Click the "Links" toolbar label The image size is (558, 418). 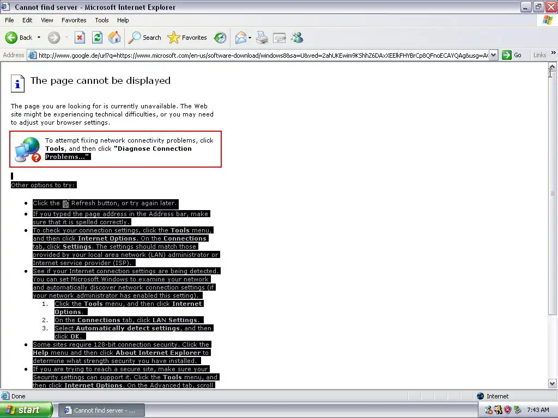(x=539, y=55)
